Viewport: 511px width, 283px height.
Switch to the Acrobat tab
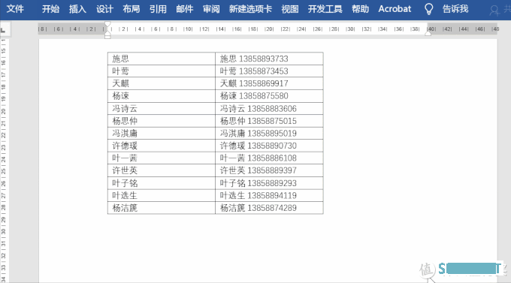(395, 9)
